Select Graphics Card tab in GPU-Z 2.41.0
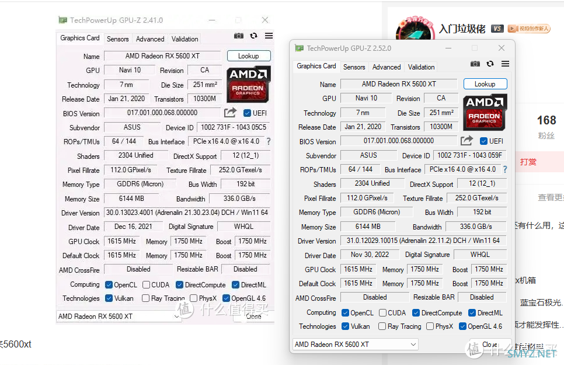The height and width of the screenshot is (365, 564). pos(80,38)
